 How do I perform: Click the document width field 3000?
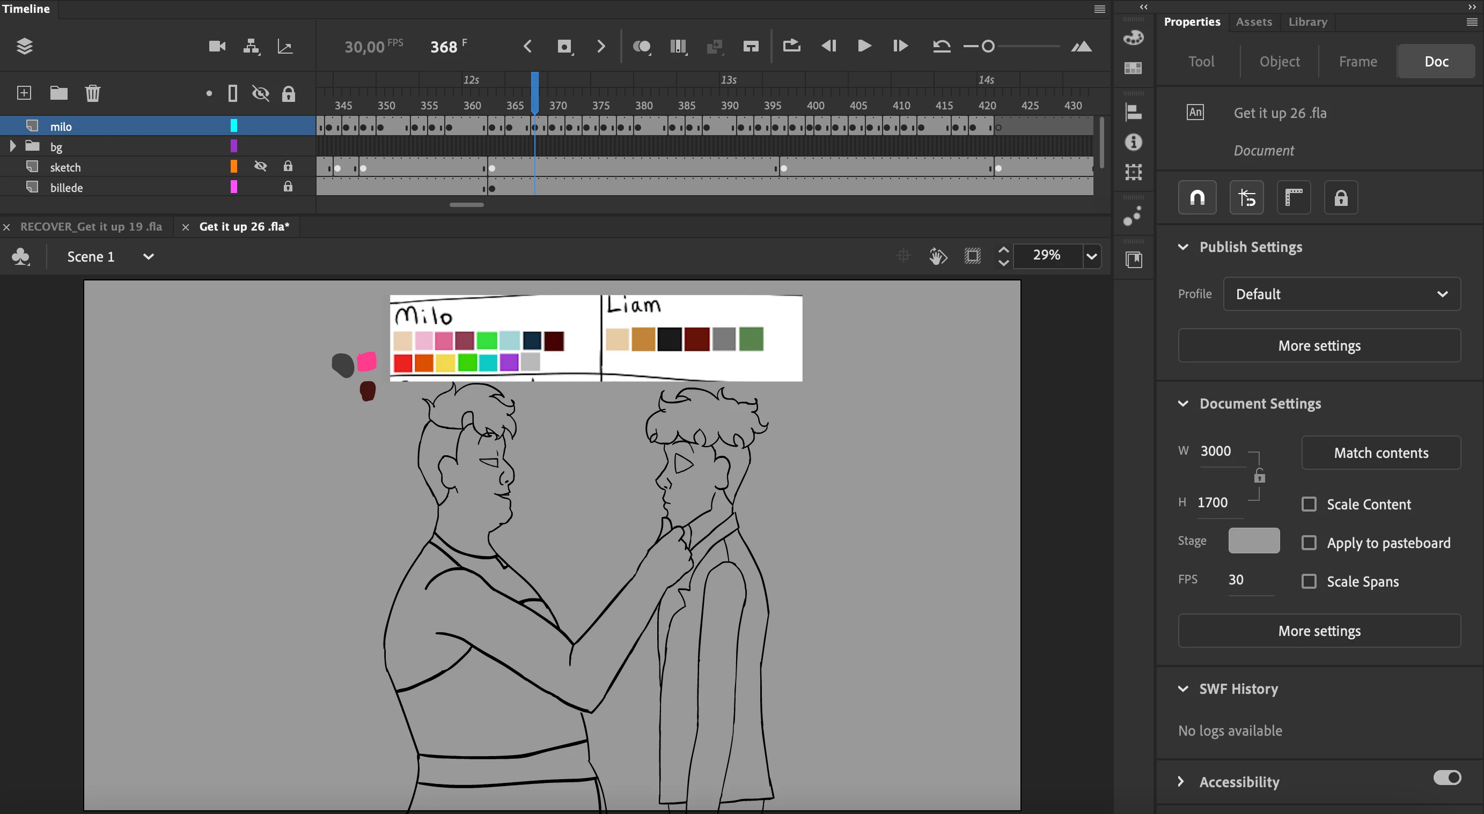(1216, 451)
